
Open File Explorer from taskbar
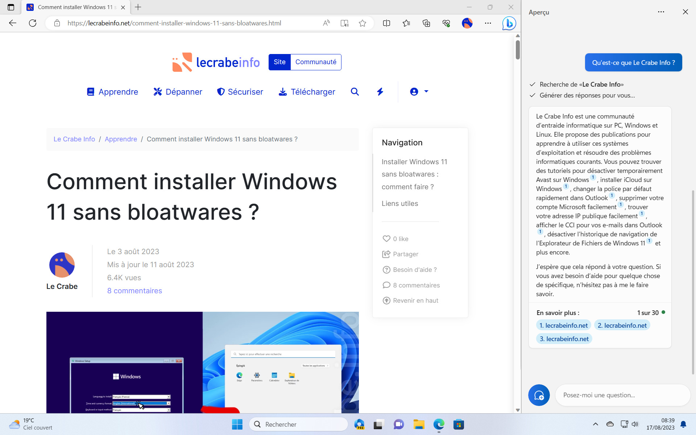click(419, 424)
